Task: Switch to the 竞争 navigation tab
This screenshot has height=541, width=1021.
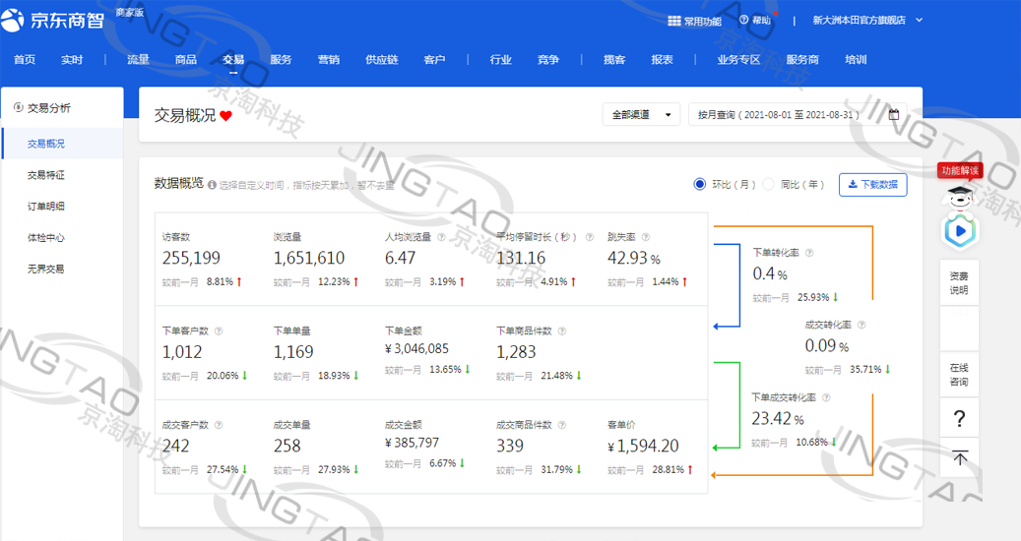Action: click(548, 60)
